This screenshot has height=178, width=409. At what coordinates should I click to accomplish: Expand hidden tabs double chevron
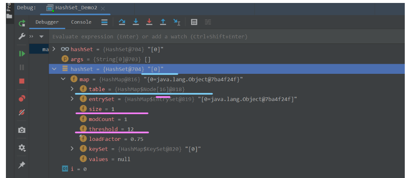point(31,36)
